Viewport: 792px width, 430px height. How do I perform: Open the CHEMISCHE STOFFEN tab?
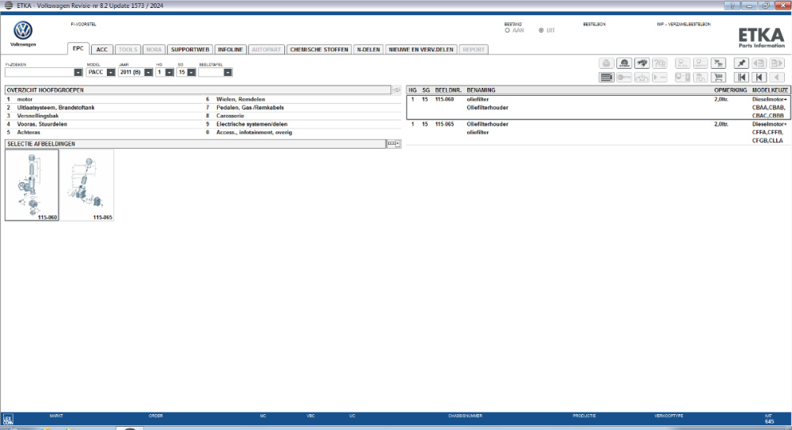pos(319,50)
